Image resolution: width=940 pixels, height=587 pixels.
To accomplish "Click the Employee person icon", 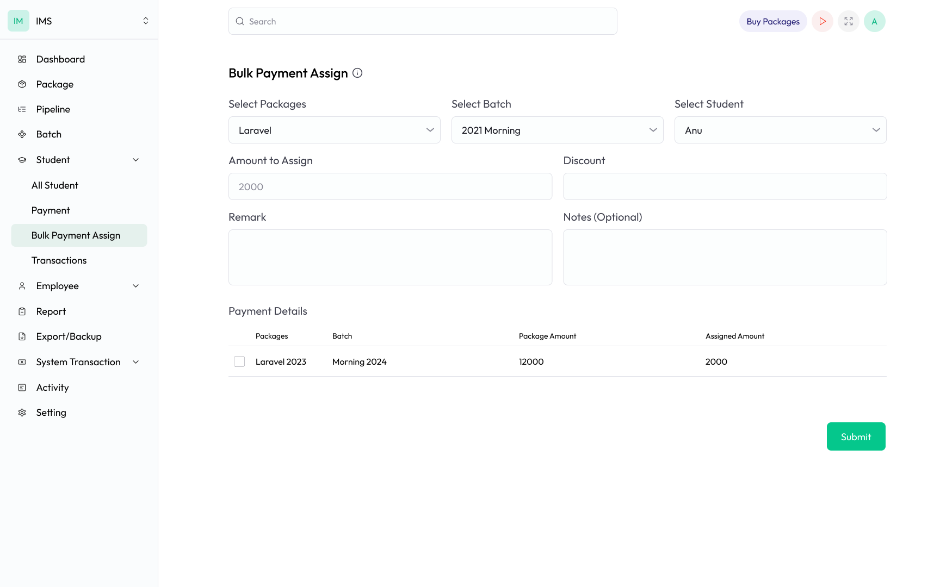I will [22, 286].
